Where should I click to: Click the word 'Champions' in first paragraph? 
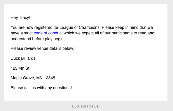[90, 27]
